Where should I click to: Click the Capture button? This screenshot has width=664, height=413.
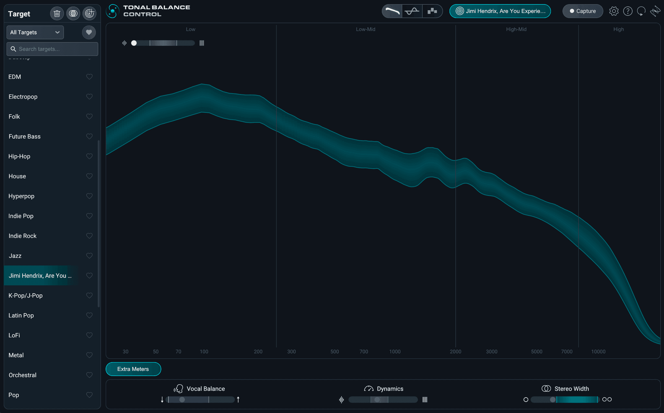[583, 11]
